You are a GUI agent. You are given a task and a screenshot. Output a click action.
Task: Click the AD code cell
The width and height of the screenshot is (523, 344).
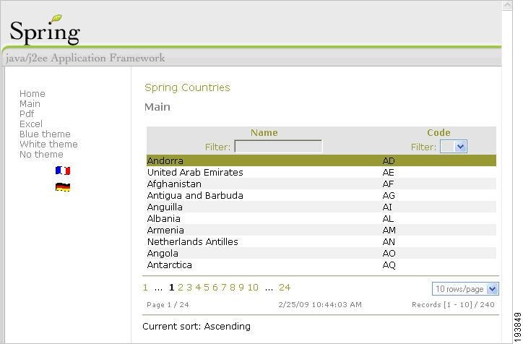(x=389, y=161)
